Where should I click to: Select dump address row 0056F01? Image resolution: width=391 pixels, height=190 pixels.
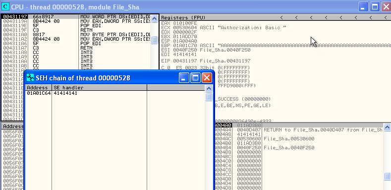tap(13, 136)
